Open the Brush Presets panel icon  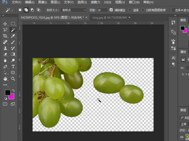pos(173,42)
